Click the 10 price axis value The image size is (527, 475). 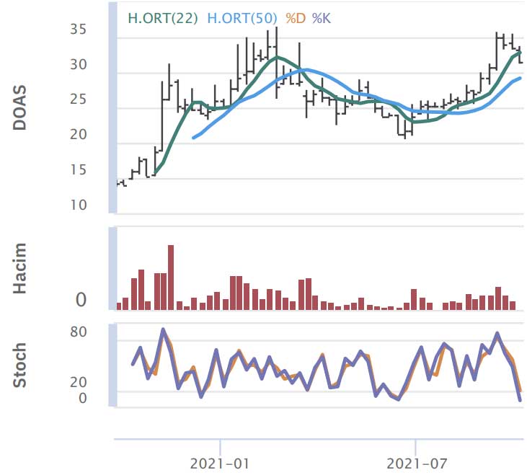(78, 205)
